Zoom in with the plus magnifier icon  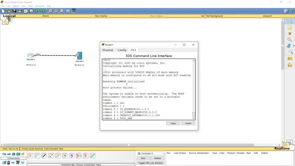coord(50,11)
